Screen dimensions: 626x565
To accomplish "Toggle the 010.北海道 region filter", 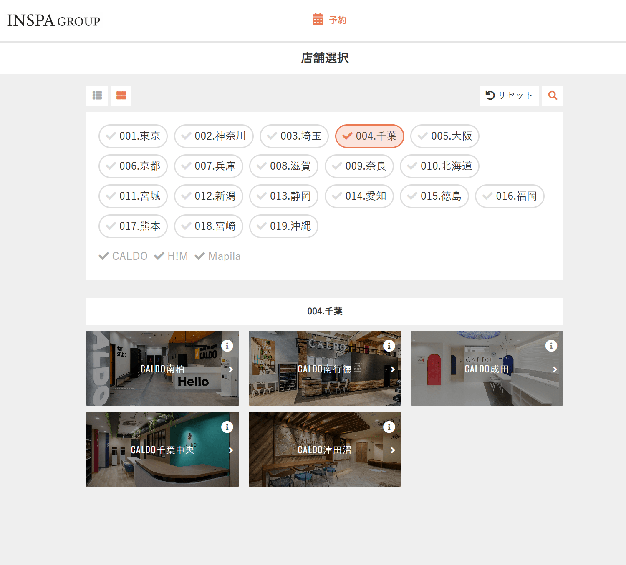I will click(x=439, y=166).
